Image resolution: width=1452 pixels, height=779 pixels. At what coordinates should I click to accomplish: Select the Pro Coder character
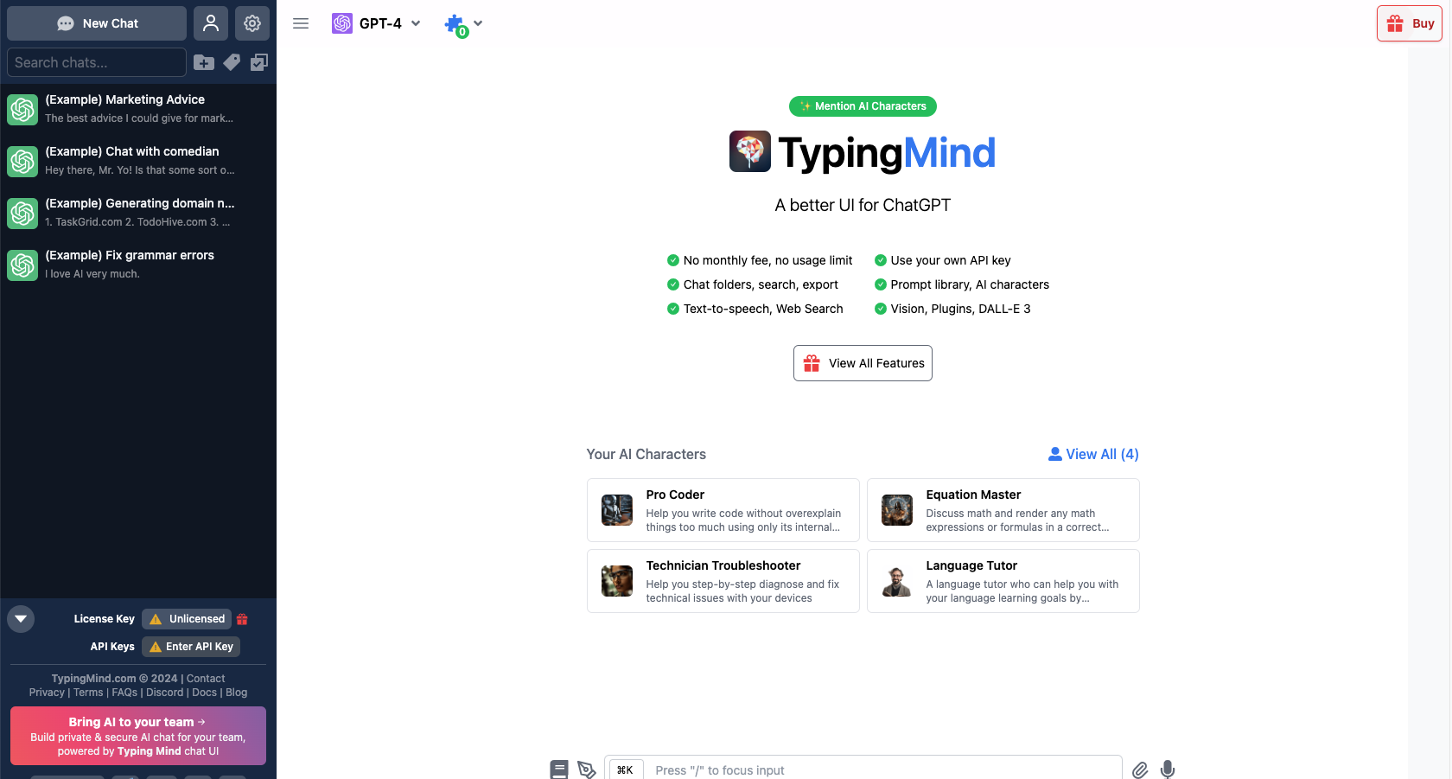723,510
